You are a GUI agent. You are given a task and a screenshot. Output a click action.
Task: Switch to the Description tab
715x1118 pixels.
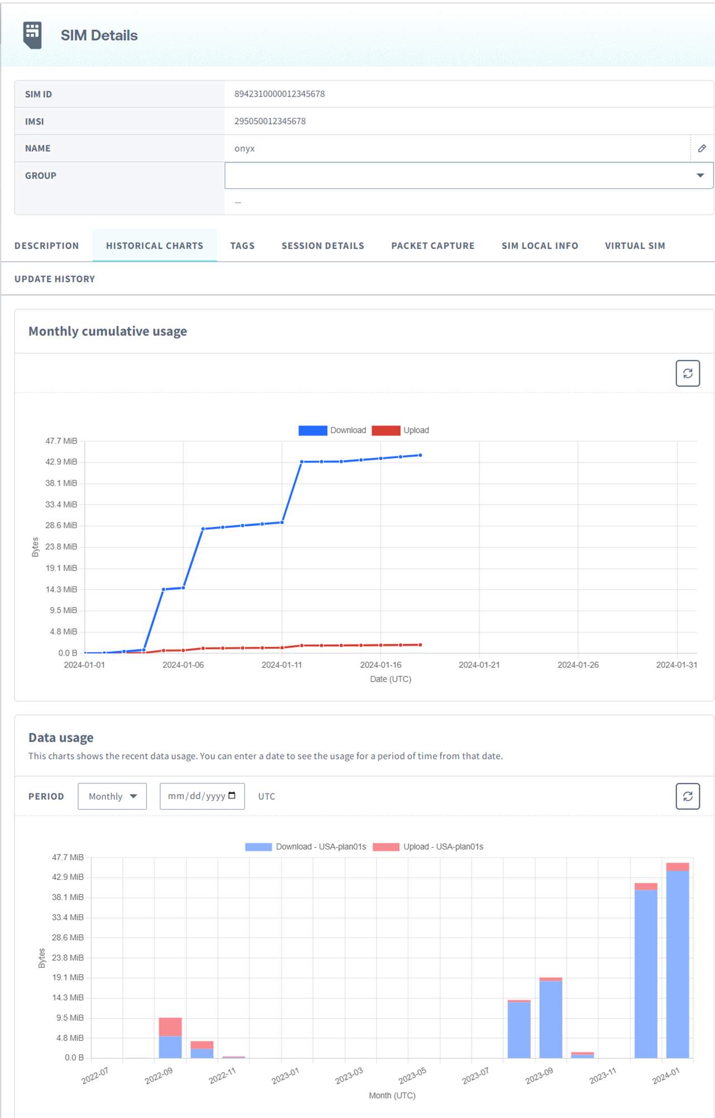[x=47, y=246]
